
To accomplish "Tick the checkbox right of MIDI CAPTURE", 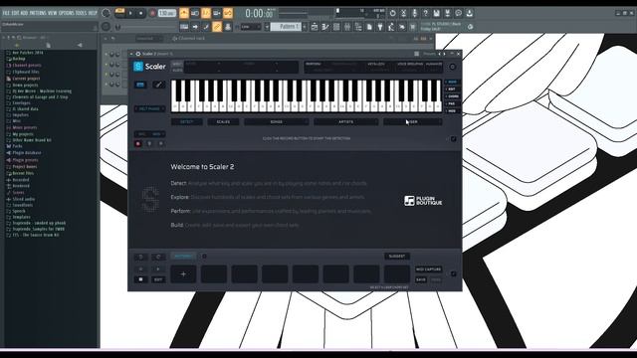I will pos(454,274).
